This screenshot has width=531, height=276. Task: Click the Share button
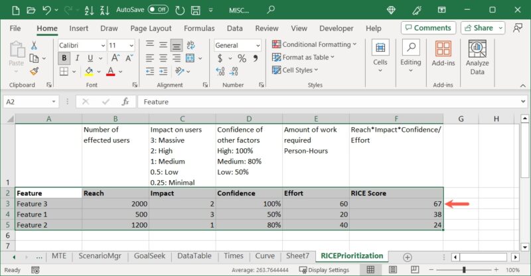479,28
